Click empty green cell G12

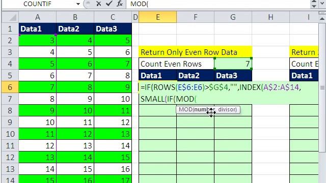[x=233, y=157]
